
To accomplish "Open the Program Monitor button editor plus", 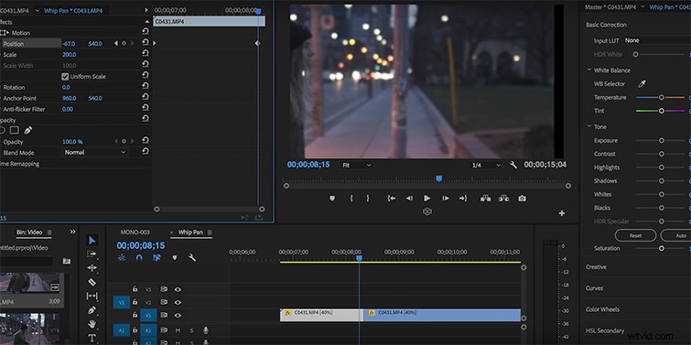I will (562, 213).
